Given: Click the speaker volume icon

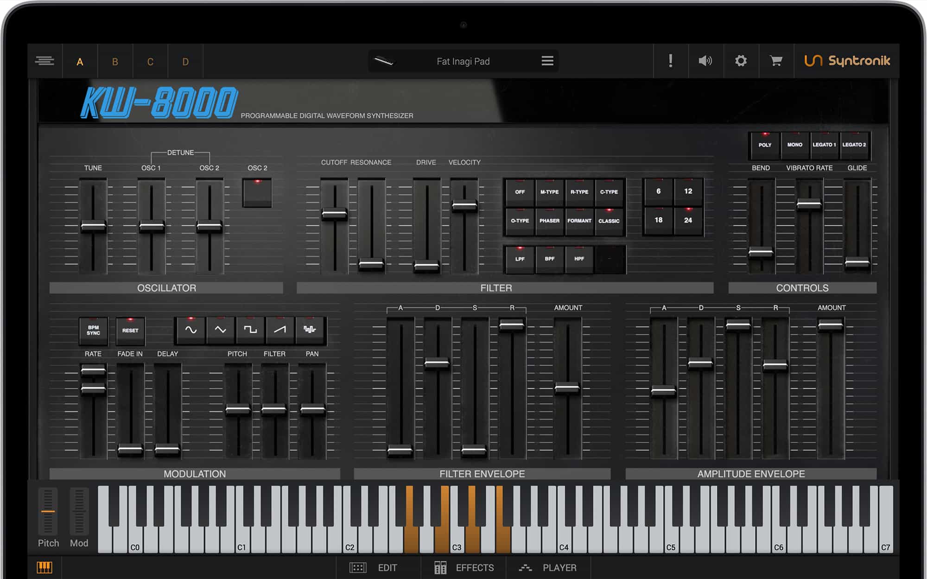Looking at the screenshot, I should tap(705, 61).
